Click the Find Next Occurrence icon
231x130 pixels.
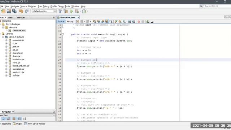pos(103,22)
